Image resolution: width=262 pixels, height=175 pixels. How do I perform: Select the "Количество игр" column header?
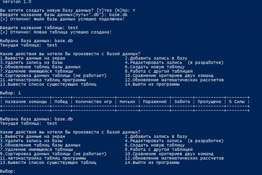tap(93, 101)
